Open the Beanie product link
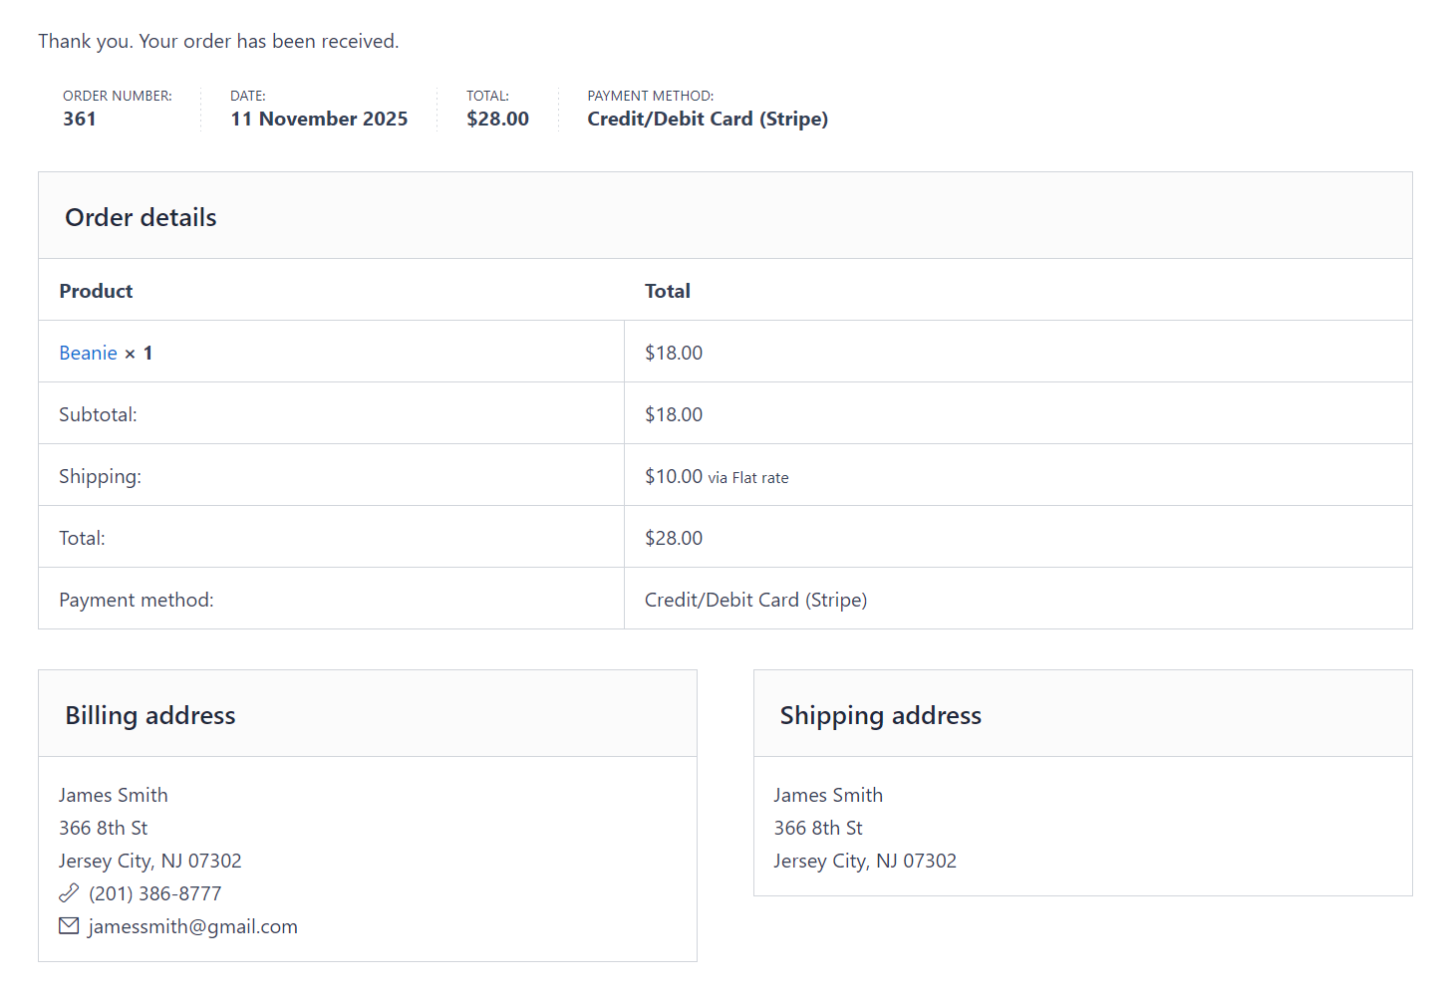The image size is (1450, 997). tap(88, 353)
